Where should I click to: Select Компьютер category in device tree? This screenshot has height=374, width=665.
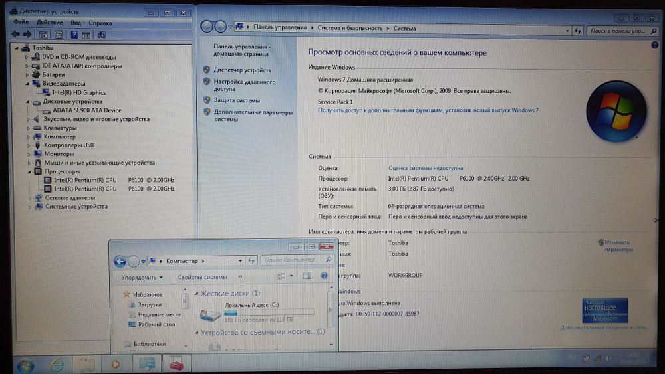tap(60, 137)
